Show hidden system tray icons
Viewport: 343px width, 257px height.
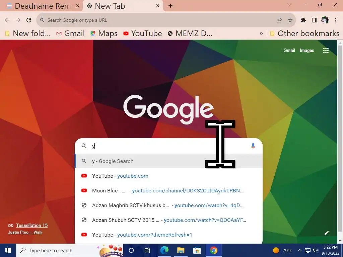tap(300, 250)
